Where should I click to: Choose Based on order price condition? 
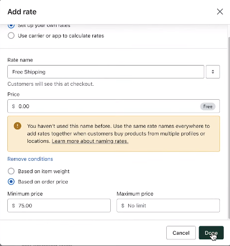point(11,182)
